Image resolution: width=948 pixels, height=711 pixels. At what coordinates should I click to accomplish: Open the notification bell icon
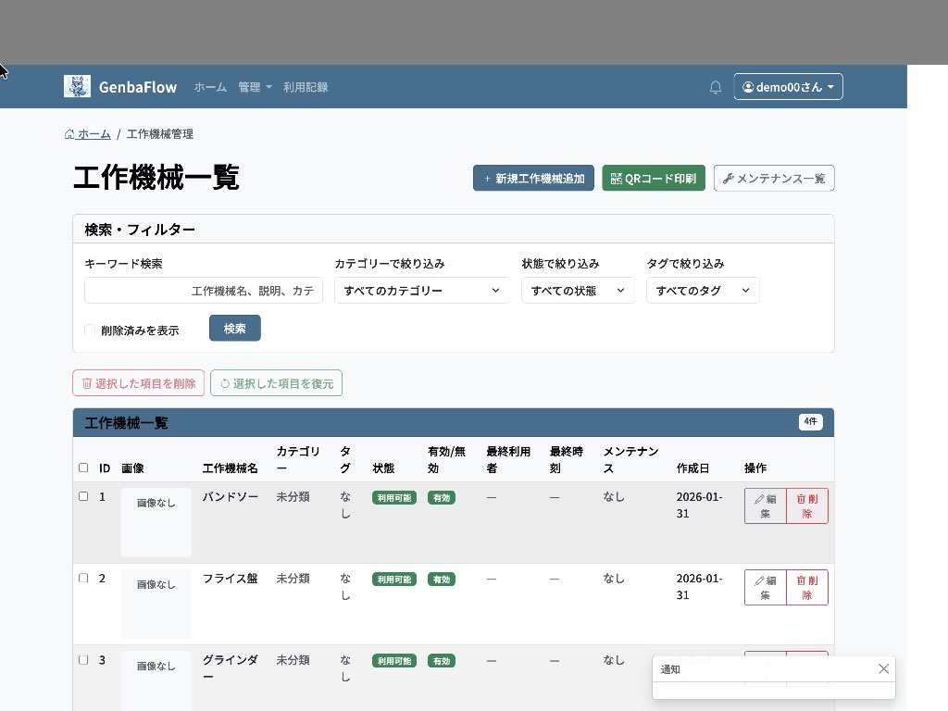tap(716, 87)
